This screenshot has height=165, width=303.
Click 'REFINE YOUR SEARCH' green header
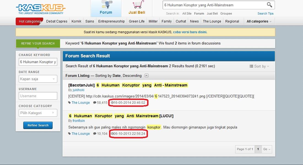[x=38, y=43]
